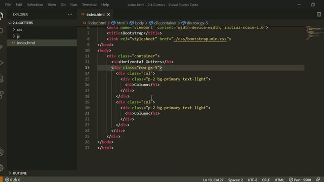Click the body opening tag on line 10
The image size is (324, 182).
(104, 51)
